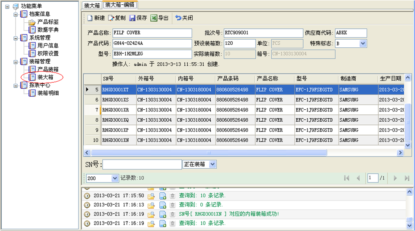Open the page size dropdown showing 200
This screenshot has width=415, height=231.
click(115, 178)
